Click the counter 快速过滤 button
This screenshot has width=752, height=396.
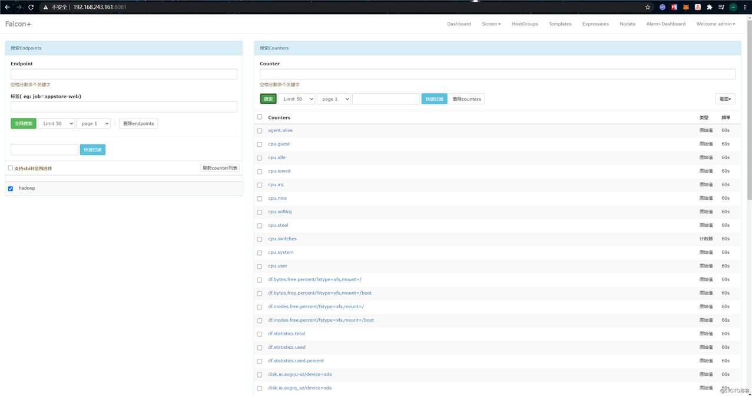click(x=434, y=99)
